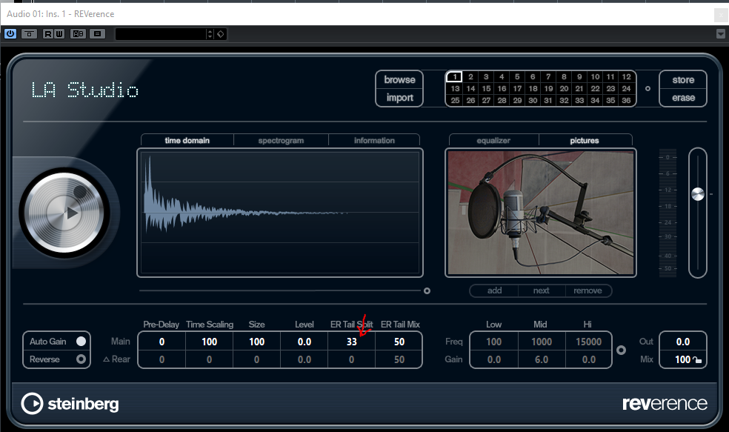Click Main Time Scaling value 100
This screenshot has width=729, height=432.
tap(209, 342)
